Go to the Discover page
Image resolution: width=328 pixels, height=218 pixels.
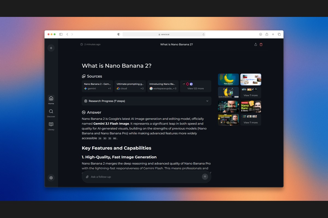point(51,113)
